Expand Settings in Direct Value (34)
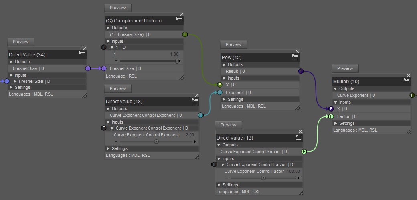Screen dimensions: 417x200 pos(11,88)
